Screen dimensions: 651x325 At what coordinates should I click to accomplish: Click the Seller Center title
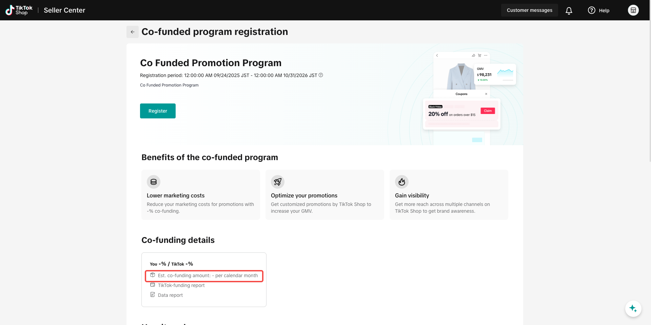click(x=64, y=10)
